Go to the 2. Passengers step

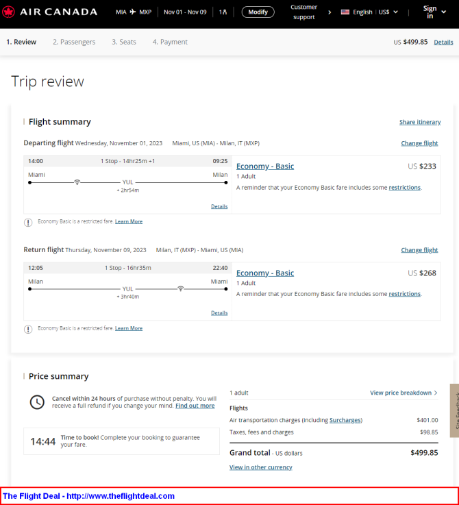(74, 42)
